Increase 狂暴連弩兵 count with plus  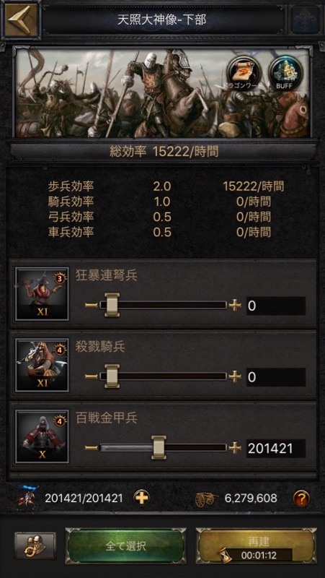click(234, 305)
